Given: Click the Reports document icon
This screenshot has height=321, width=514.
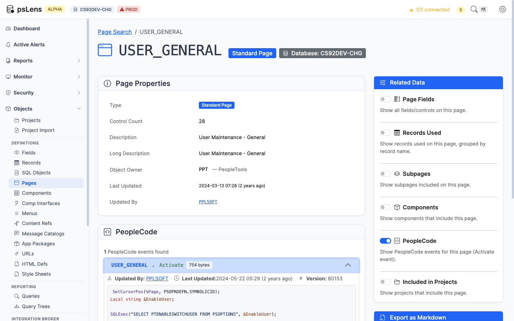Looking at the screenshot, I should [8, 61].
